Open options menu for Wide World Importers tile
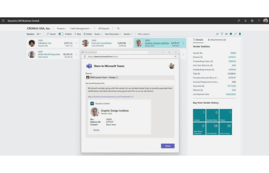Viewport: 269px width, 173px height. point(76,55)
